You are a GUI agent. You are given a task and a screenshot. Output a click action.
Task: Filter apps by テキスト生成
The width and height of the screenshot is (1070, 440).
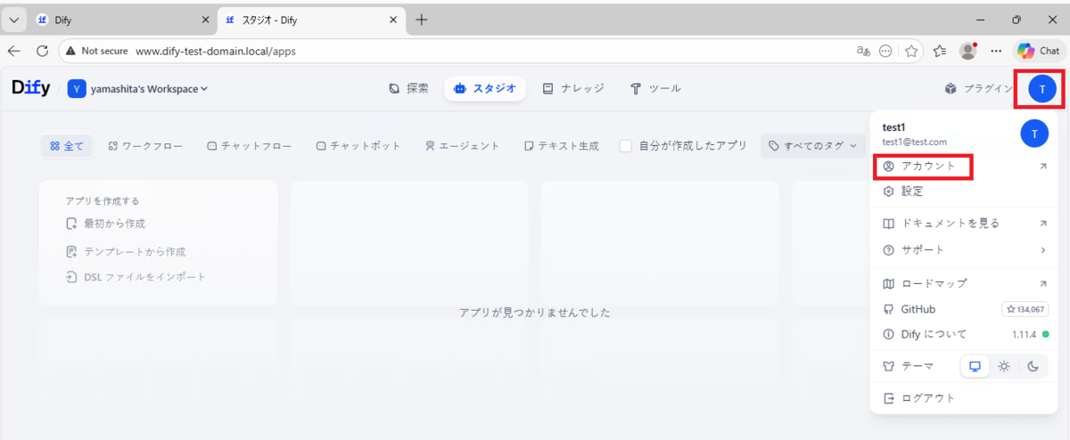(x=561, y=145)
